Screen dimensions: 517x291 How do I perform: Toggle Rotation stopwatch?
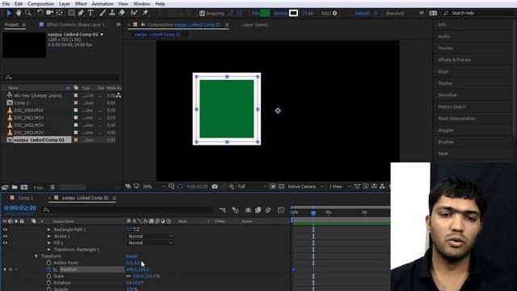48,283
